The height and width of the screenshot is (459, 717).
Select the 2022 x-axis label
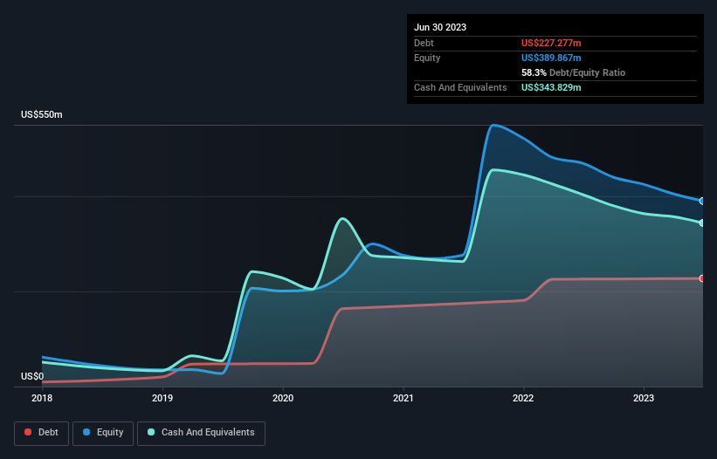pyautogui.click(x=523, y=398)
